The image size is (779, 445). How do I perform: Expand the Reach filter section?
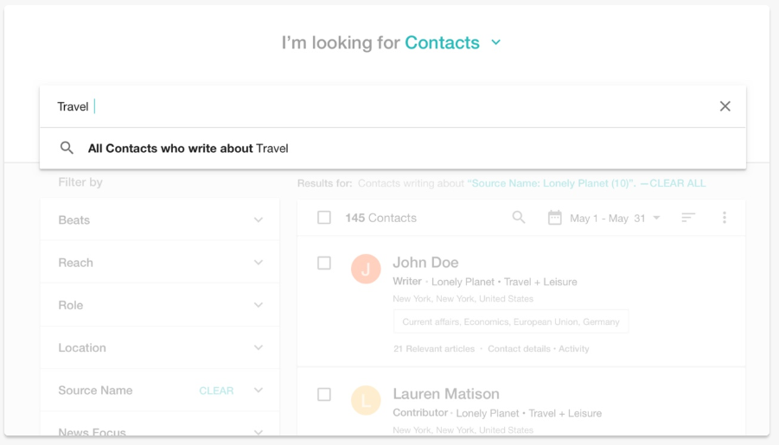(x=258, y=263)
